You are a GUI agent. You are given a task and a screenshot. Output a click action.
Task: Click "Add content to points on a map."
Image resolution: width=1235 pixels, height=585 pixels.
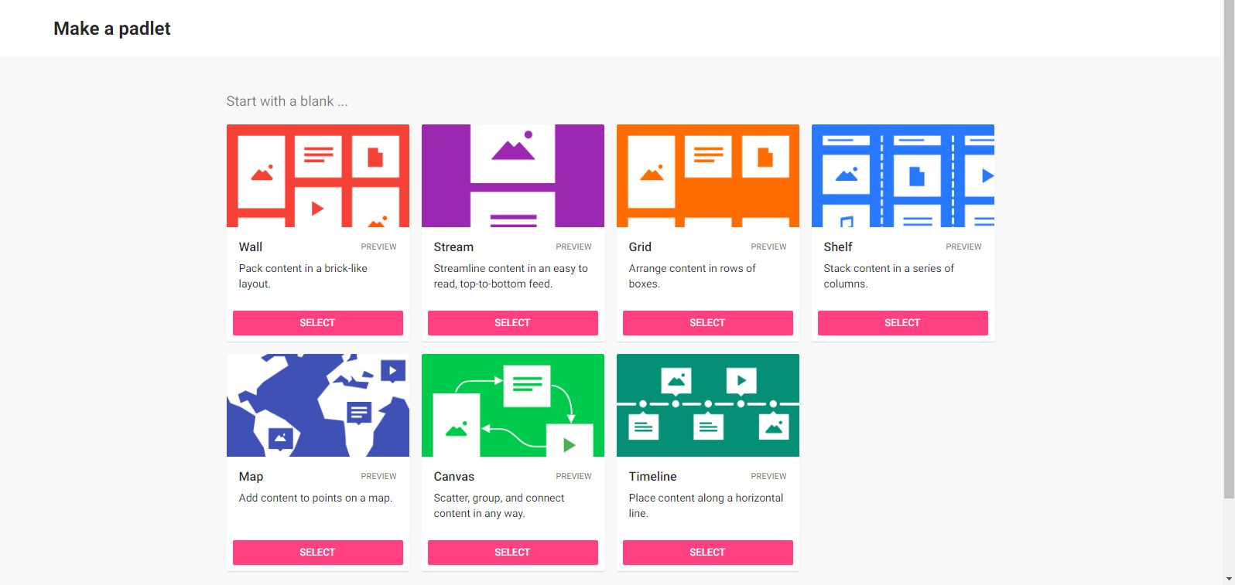(316, 498)
